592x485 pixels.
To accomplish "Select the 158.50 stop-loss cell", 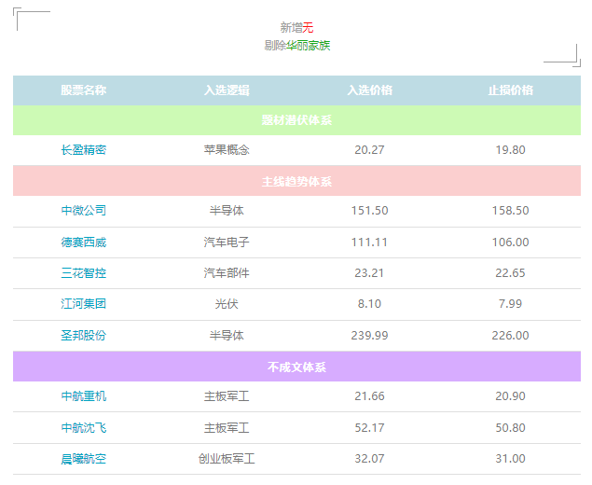I will pos(511,211).
